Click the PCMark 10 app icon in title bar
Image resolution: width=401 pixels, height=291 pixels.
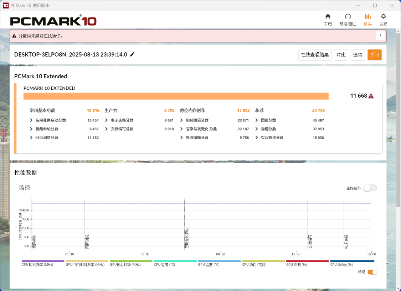pyautogui.click(x=6, y=5)
